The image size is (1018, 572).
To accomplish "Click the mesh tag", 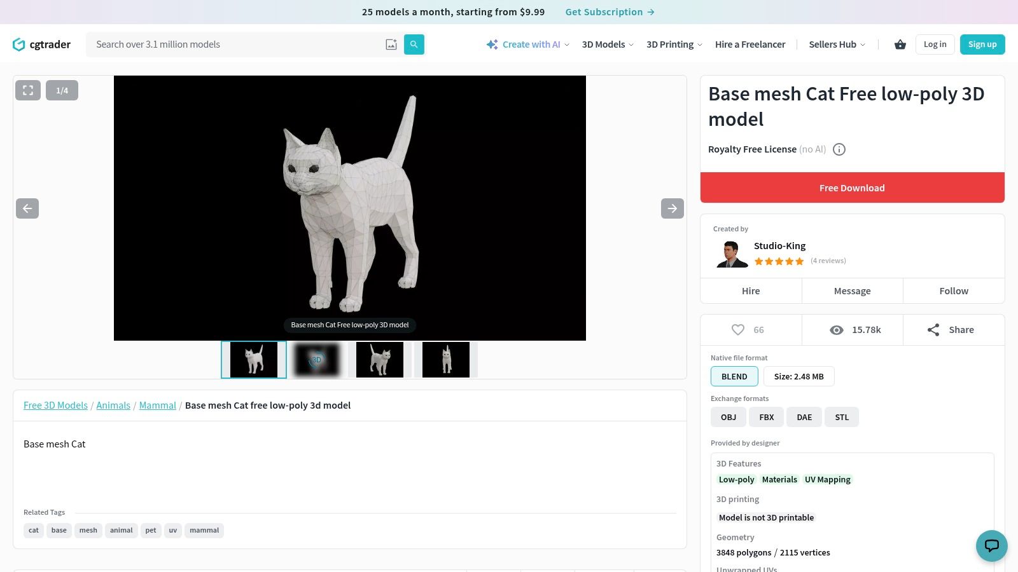I will pyautogui.click(x=88, y=530).
